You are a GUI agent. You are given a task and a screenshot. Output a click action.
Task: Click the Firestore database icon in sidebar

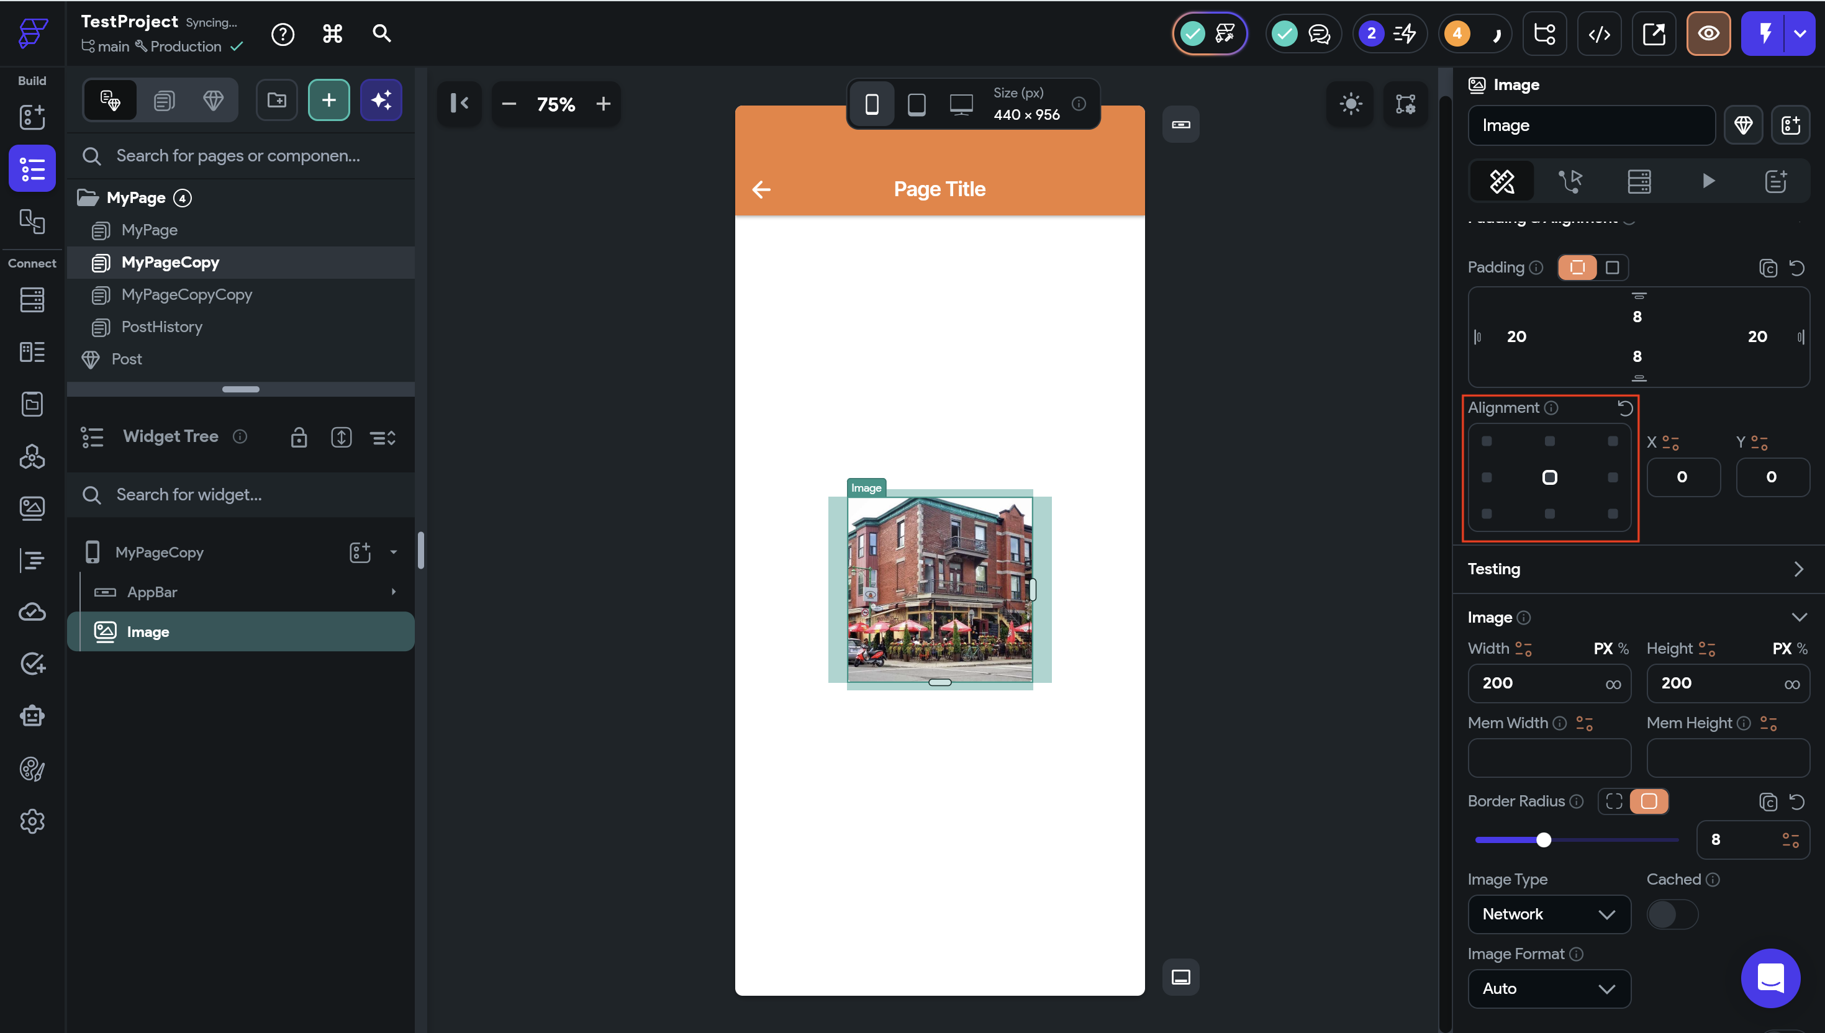click(x=32, y=299)
